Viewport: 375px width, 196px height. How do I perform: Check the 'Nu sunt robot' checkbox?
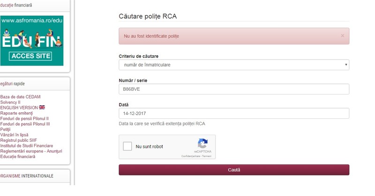127,146
